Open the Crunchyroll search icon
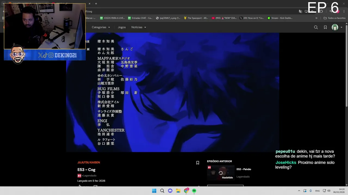The width and height of the screenshot is (348, 195). tap(316, 27)
